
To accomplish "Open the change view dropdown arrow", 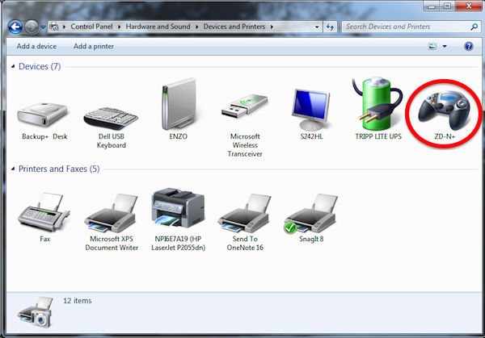I will (x=445, y=47).
